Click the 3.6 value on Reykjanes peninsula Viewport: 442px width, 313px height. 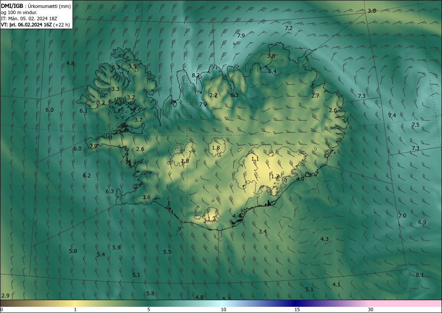click(x=147, y=197)
